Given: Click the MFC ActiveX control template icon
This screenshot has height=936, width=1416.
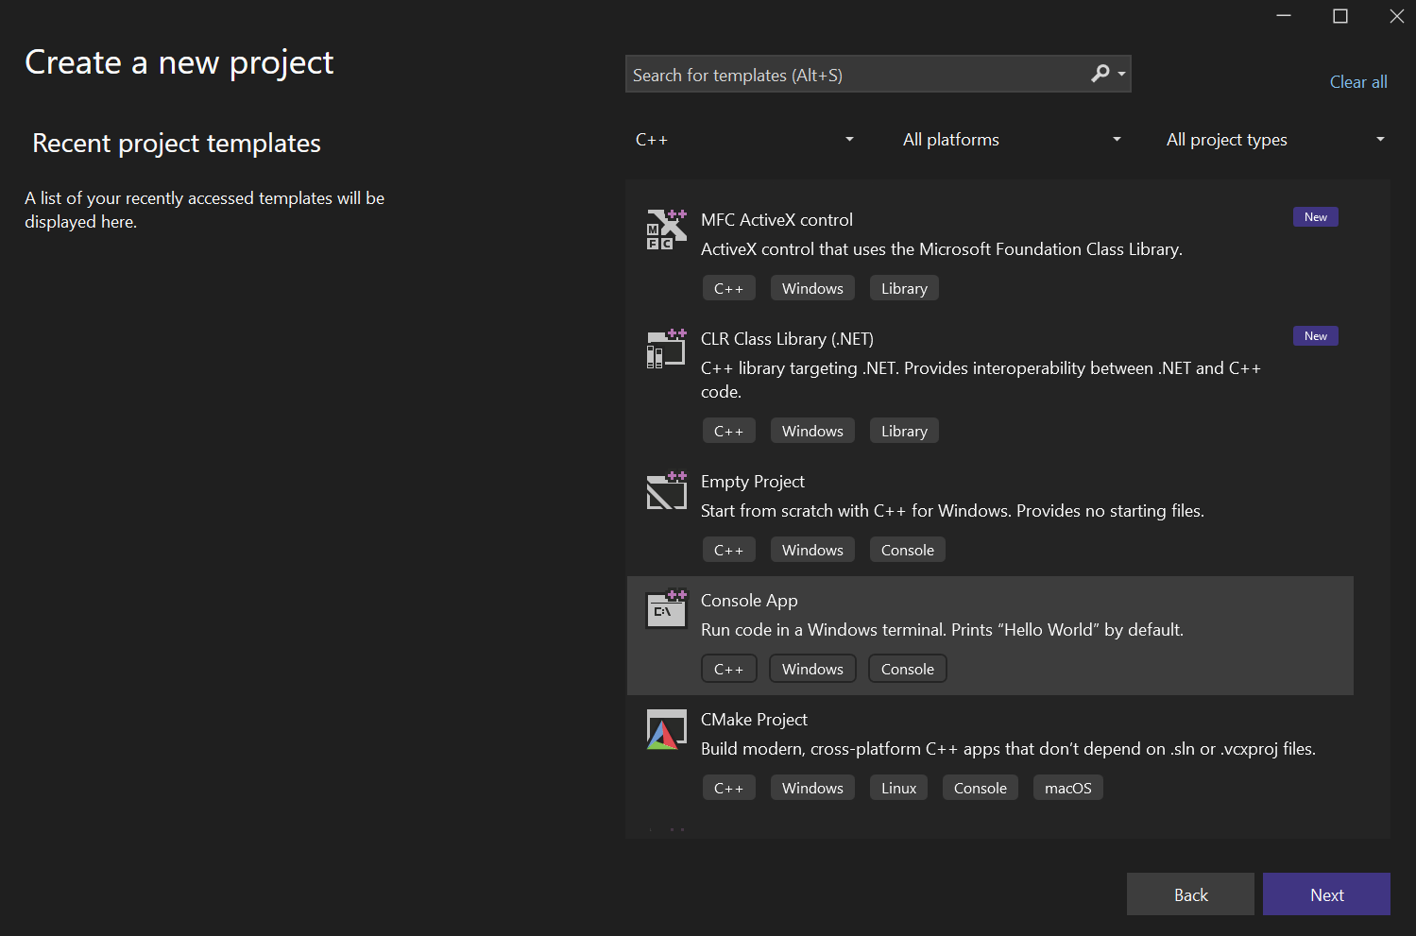Looking at the screenshot, I should pos(666,230).
